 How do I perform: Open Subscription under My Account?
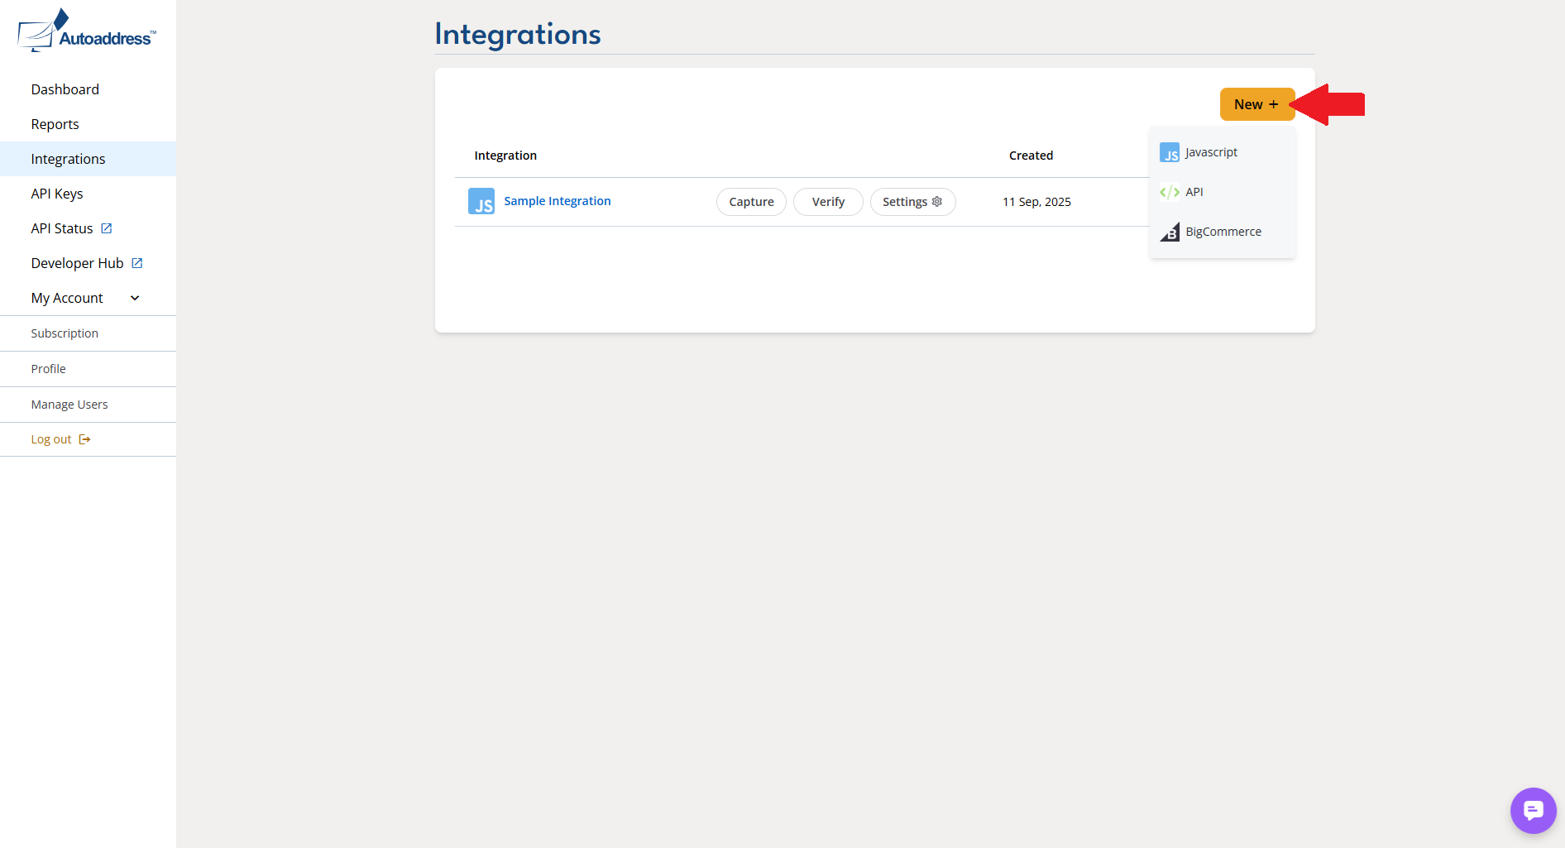point(65,333)
